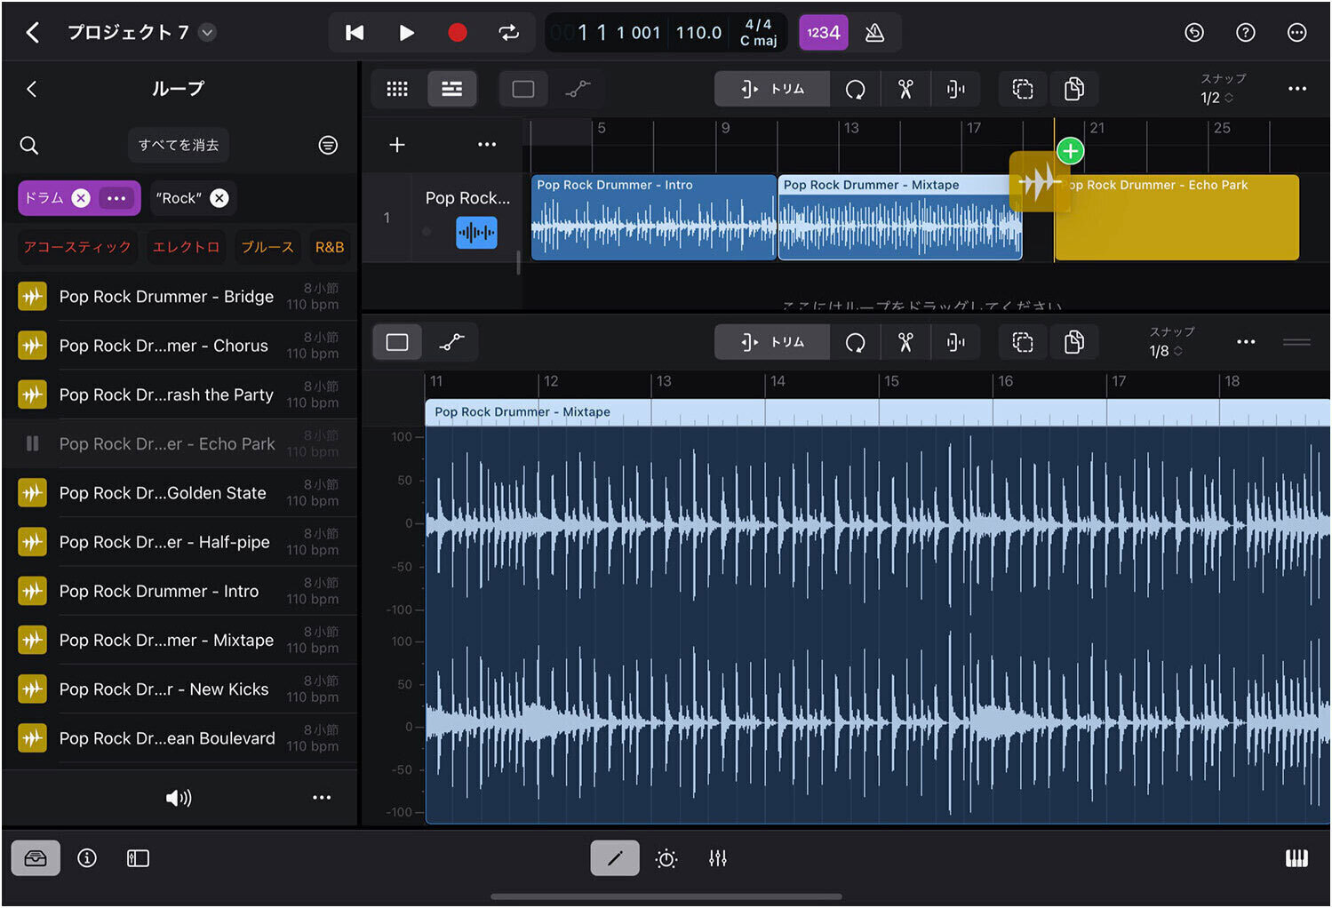The height and width of the screenshot is (908, 1332).
Task: Open the editor snap 1/8 dropdown
Action: tap(1166, 351)
